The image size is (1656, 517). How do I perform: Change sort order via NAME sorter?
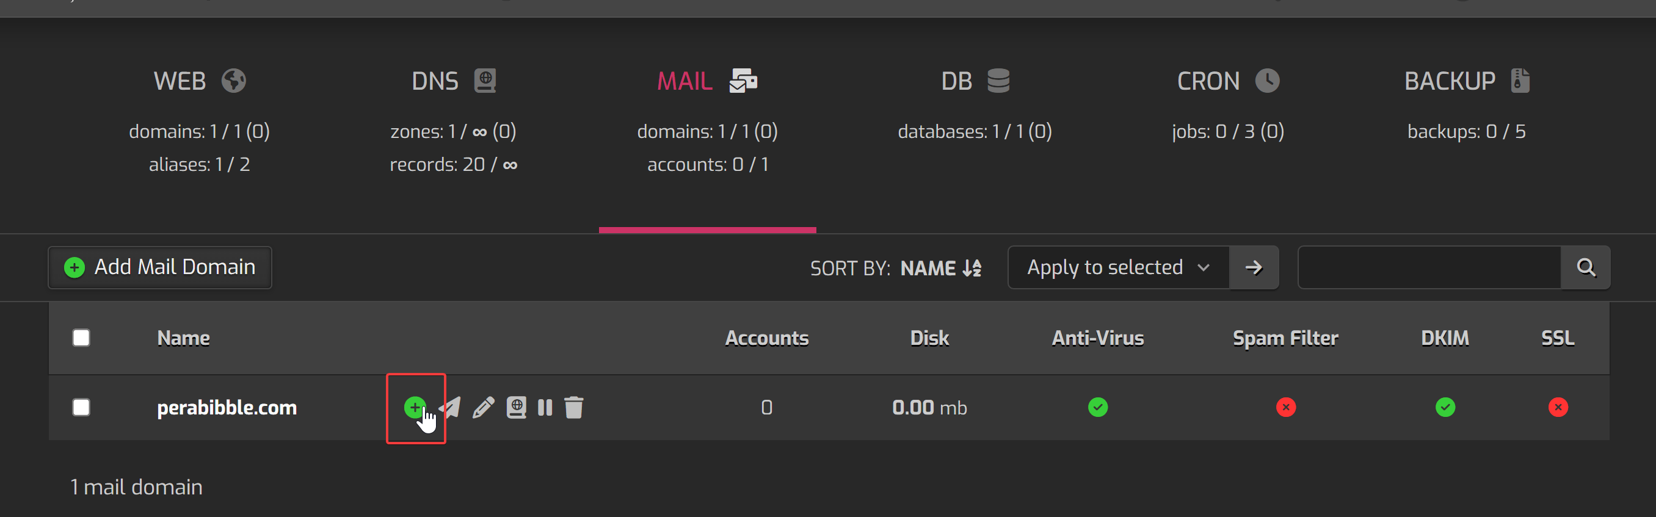point(940,268)
